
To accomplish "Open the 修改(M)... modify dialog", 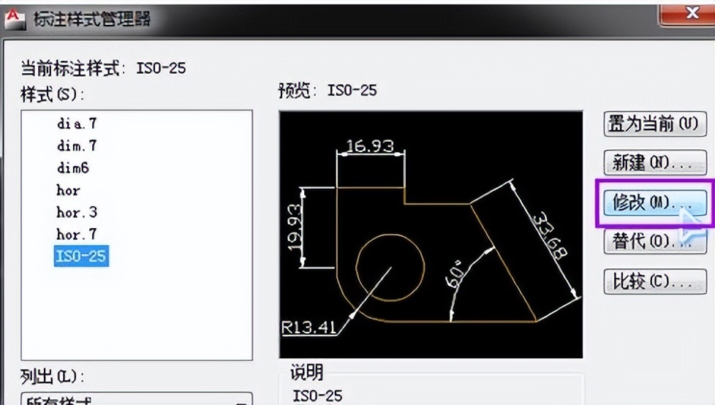I will pyautogui.click(x=655, y=203).
